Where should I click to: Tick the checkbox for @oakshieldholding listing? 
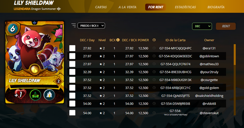coord(72,96)
